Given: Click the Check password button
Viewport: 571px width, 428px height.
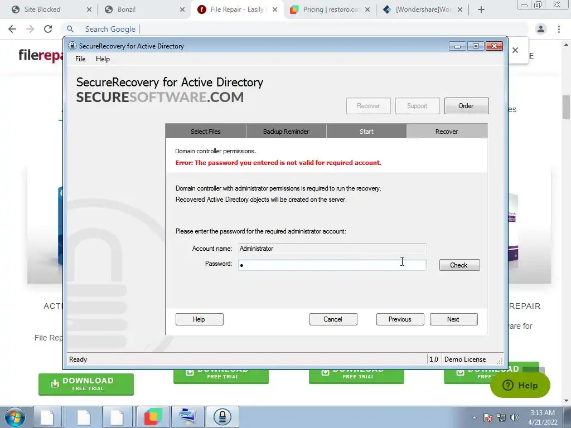Looking at the screenshot, I should pyautogui.click(x=459, y=265).
